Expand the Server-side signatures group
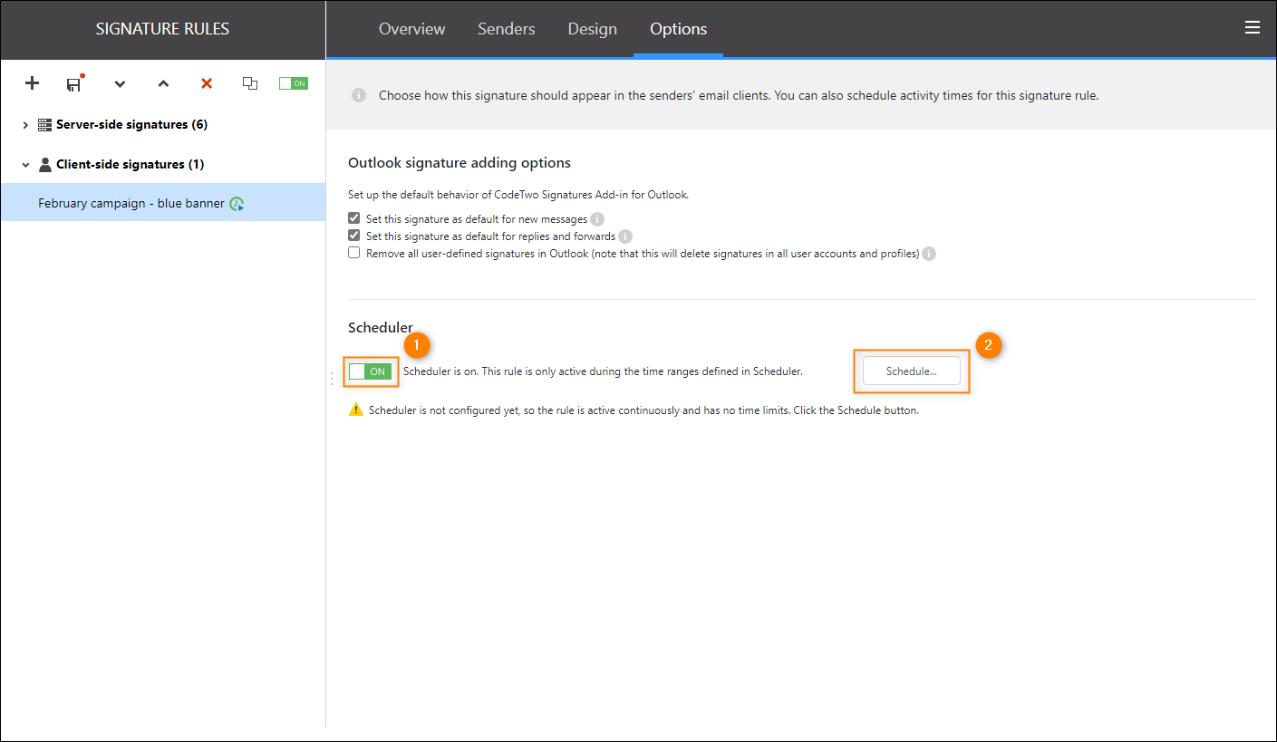This screenshot has width=1277, height=742. tap(25, 124)
